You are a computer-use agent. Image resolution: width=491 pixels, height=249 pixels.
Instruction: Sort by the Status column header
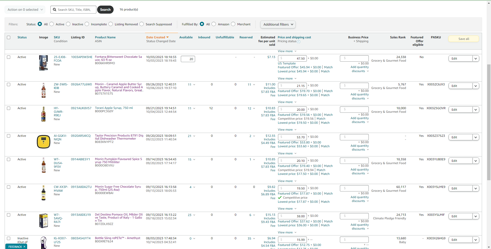click(22, 37)
